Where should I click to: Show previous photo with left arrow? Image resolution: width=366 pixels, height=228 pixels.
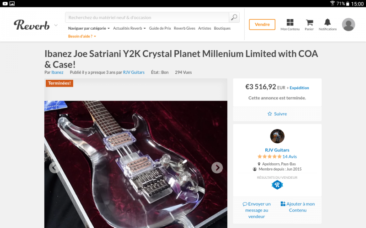[54, 168]
